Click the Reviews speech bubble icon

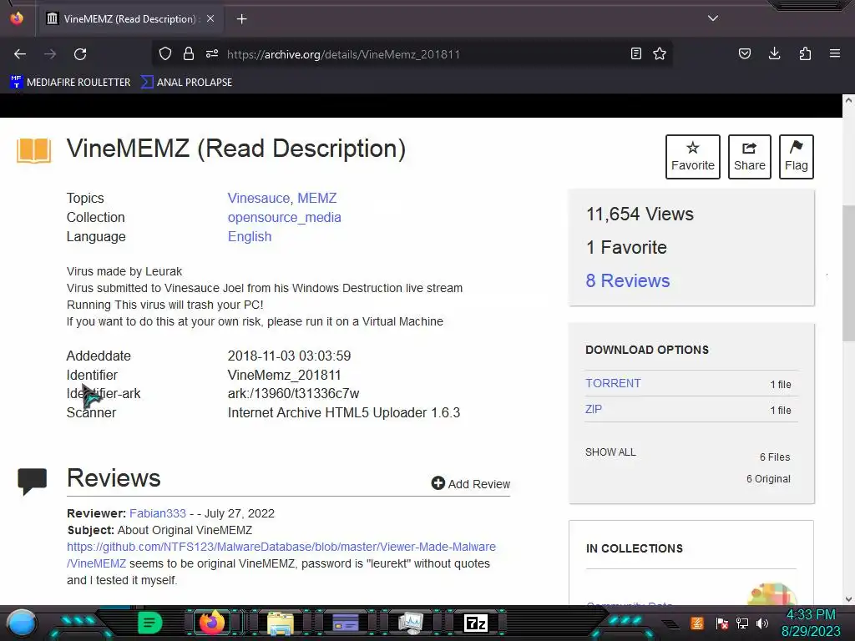coord(33,482)
